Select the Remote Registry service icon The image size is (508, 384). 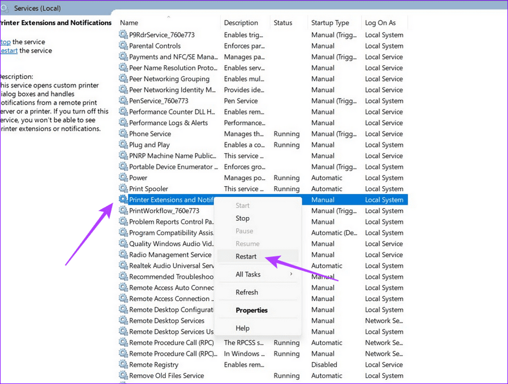click(x=123, y=365)
